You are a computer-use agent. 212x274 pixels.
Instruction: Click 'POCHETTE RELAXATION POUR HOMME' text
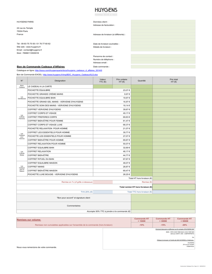pos(47,128)
